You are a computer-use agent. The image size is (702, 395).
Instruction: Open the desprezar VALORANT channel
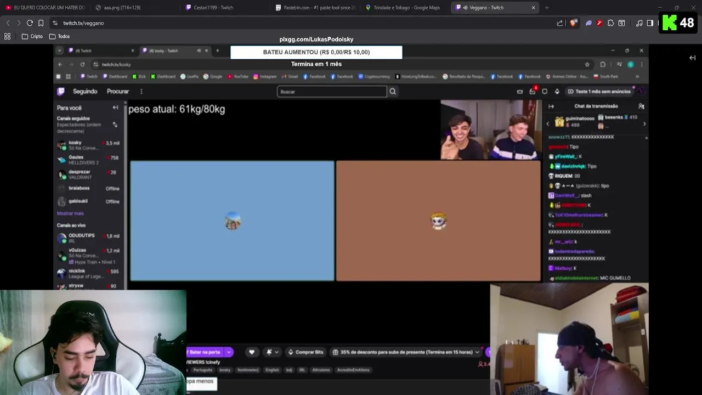[88, 174]
